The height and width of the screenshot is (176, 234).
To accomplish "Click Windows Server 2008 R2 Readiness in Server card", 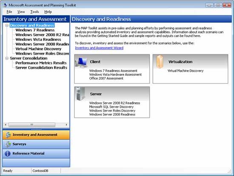I will coord(114,103).
